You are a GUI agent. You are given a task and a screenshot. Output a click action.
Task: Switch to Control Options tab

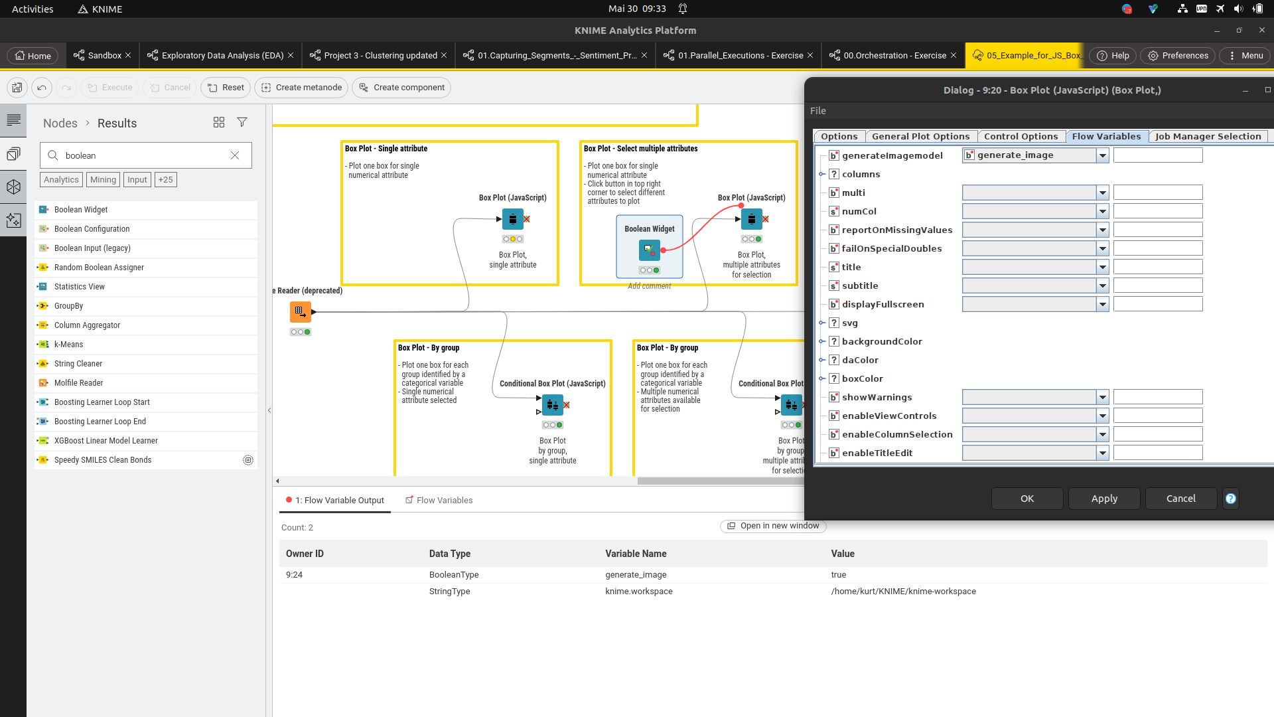click(x=1021, y=136)
